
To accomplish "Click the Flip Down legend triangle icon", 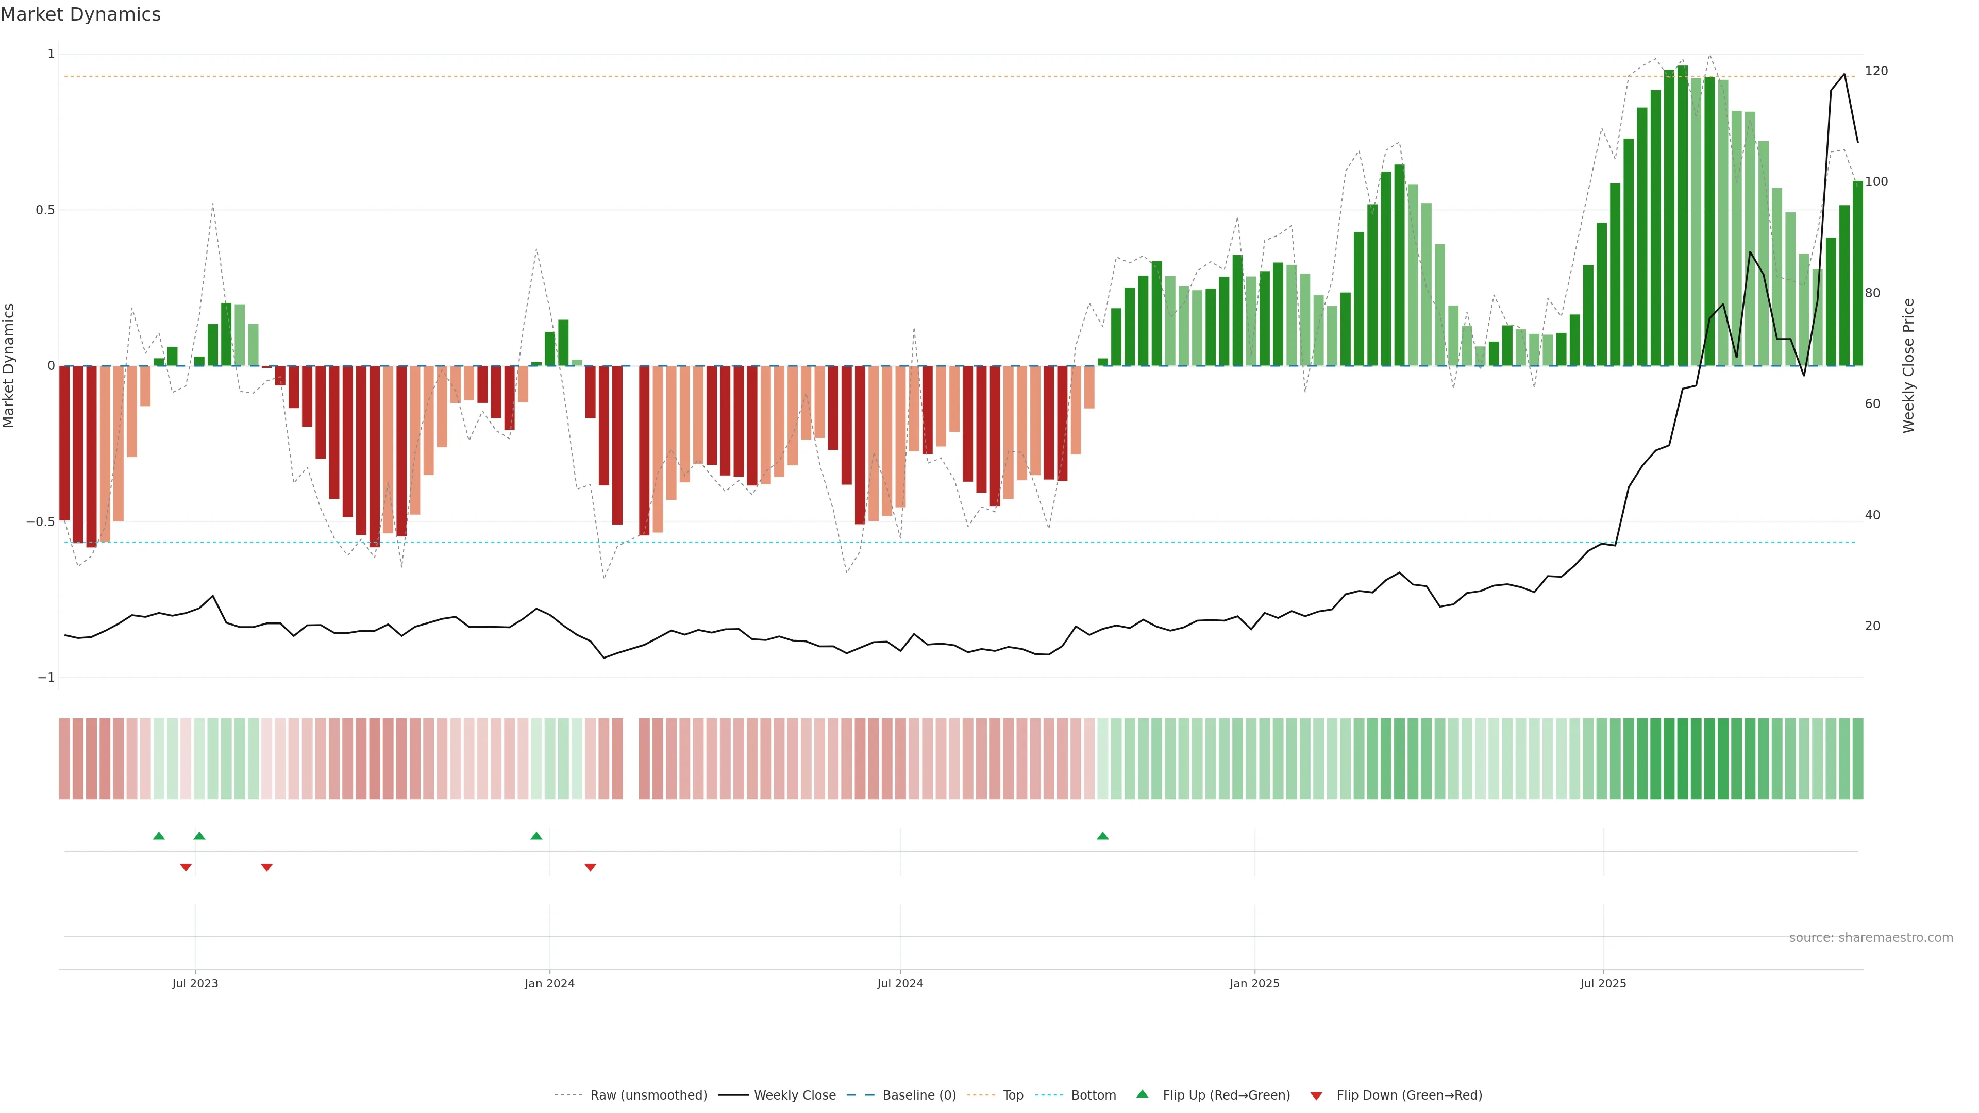I will coord(1316,1095).
